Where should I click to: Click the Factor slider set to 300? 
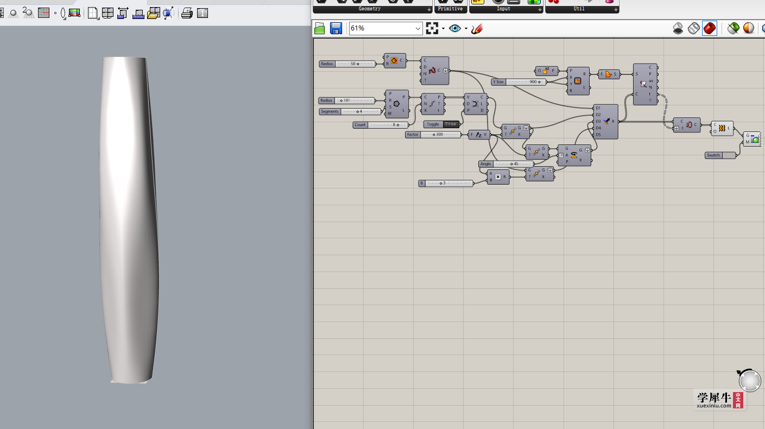pyautogui.click(x=433, y=135)
